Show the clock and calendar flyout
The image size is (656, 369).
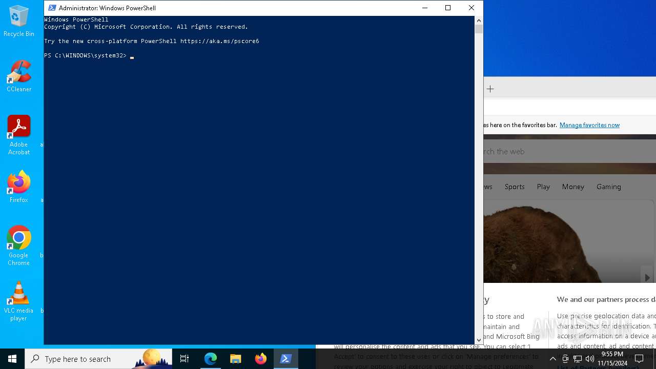point(612,359)
